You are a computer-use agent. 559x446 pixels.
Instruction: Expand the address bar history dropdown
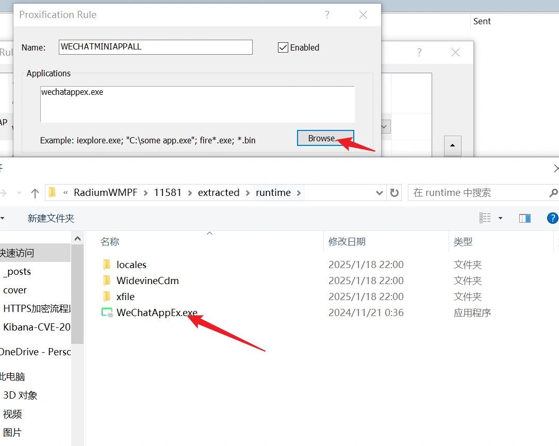[380, 193]
